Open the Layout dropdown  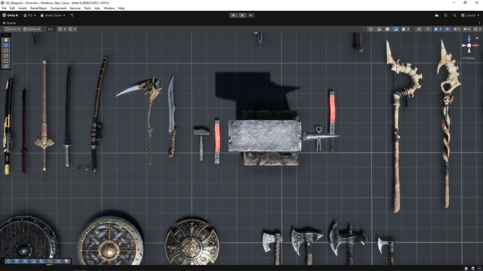(471, 15)
